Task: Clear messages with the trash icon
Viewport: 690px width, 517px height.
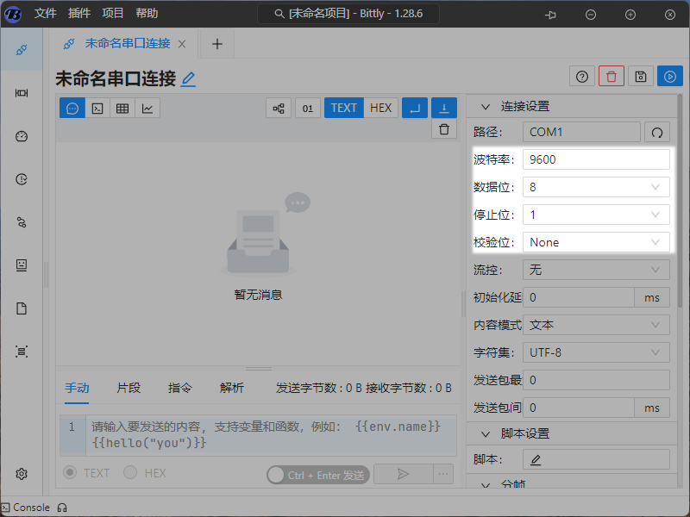Action: click(443, 129)
